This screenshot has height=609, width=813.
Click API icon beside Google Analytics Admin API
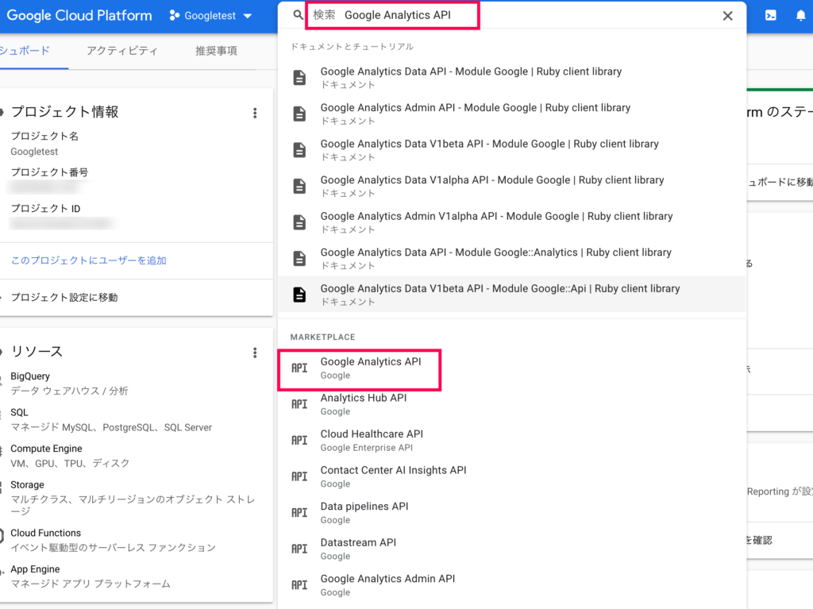coord(299,585)
